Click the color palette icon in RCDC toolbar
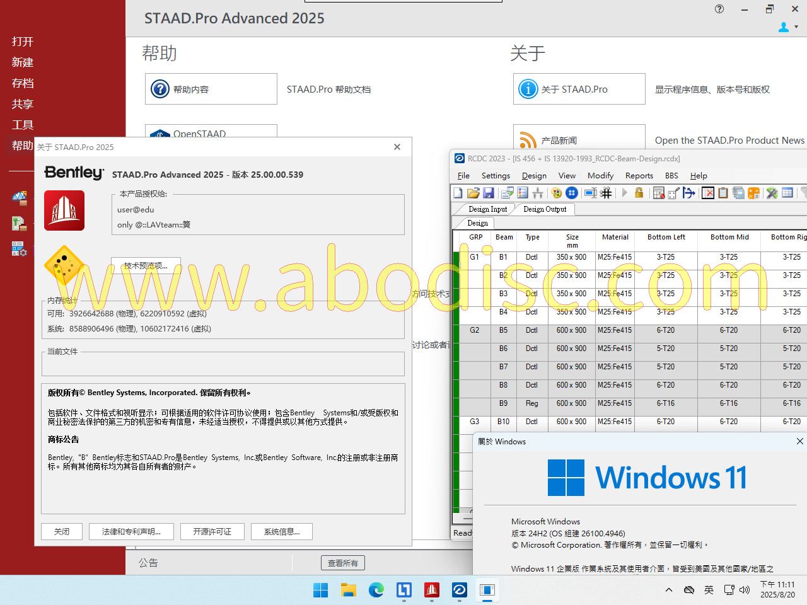The image size is (807, 605). [557, 193]
